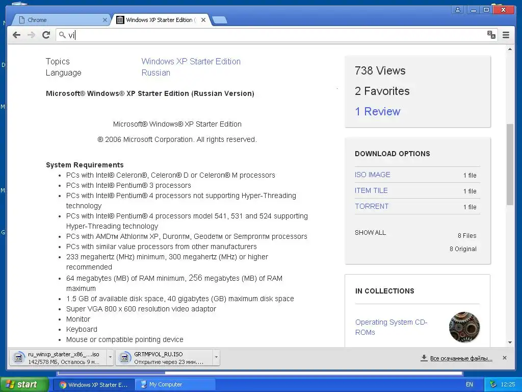Click the '738 Views' text
The width and height of the screenshot is (522, 392).
point(380,70)
